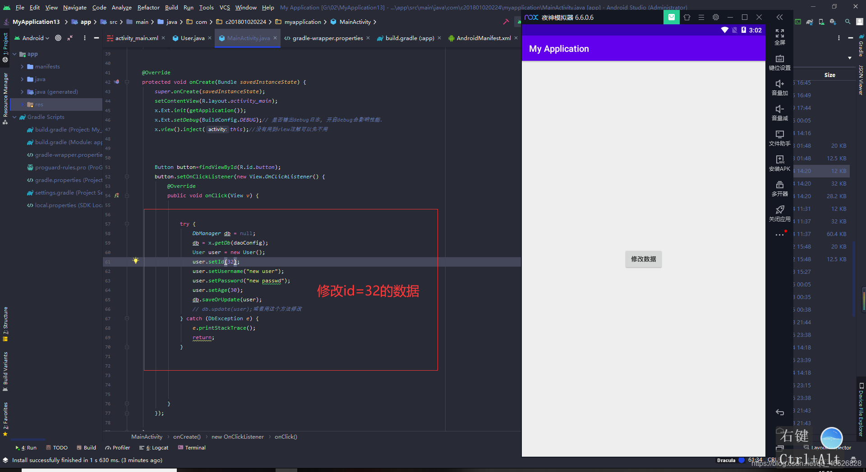Open Device File Explorer side tab
866x472 pixels.
tap(861, 409)
